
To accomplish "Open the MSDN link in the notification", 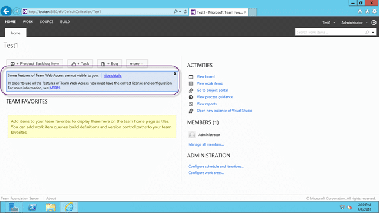I will click(54, 88).
